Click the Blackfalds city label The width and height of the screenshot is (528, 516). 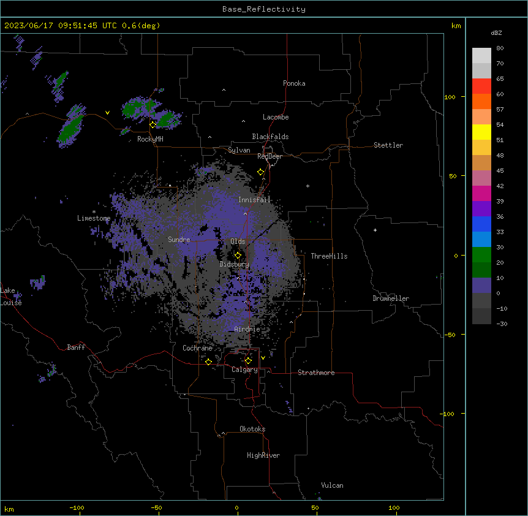point(270,137)
